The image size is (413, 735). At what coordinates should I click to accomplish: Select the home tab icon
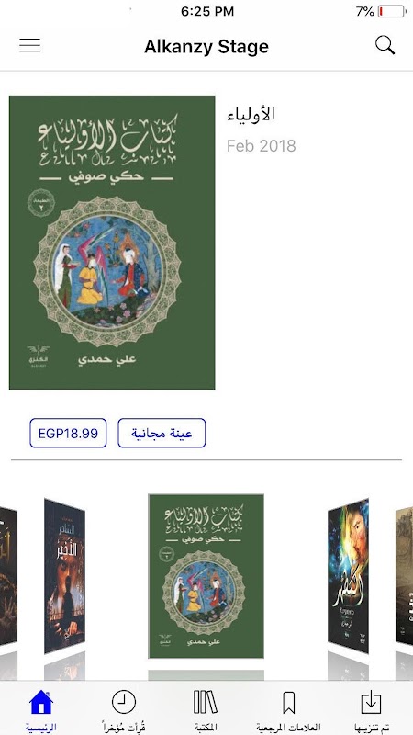click(x=41, y=702)
